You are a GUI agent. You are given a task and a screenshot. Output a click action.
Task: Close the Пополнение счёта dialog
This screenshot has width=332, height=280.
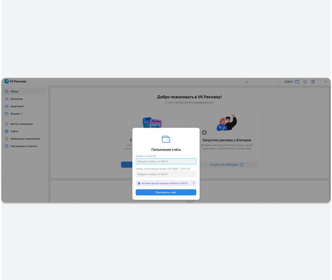(204, 133)
